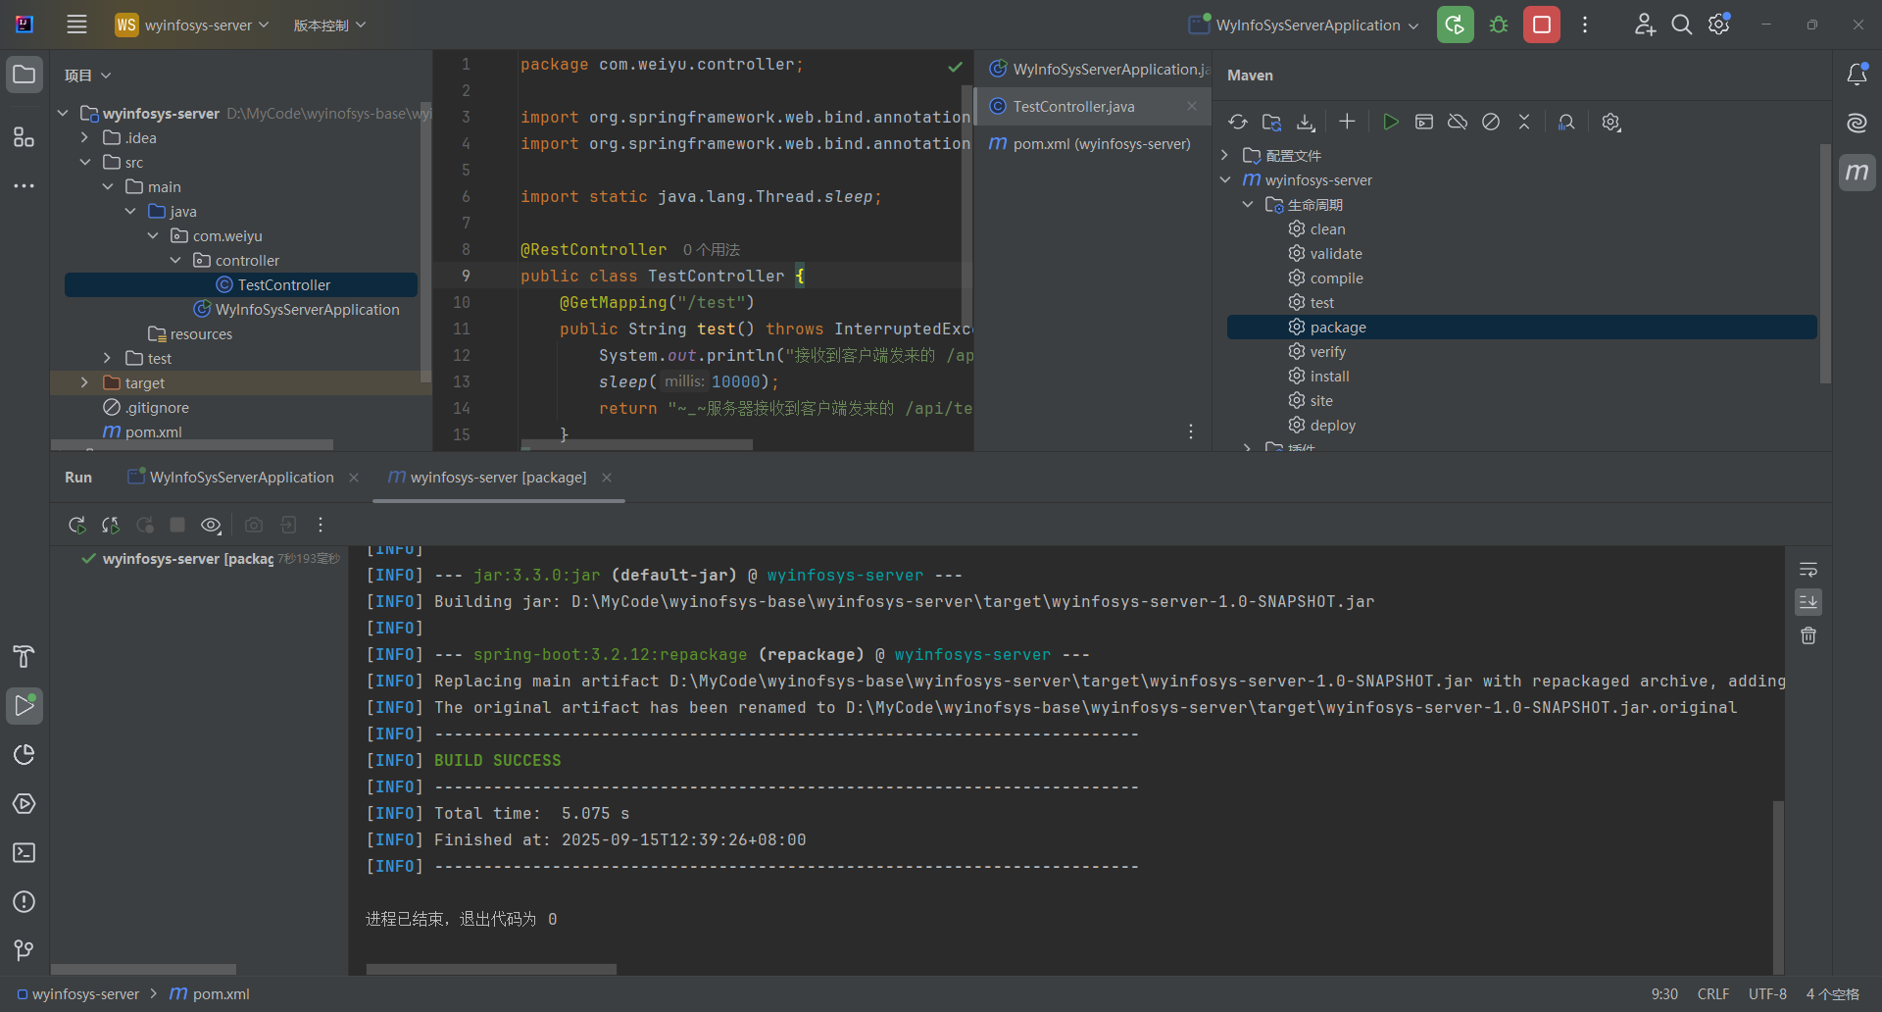Open the hamburger main menu
Image resolution: width=1882 pixels, height=1012 pixels.
(76, 24)
